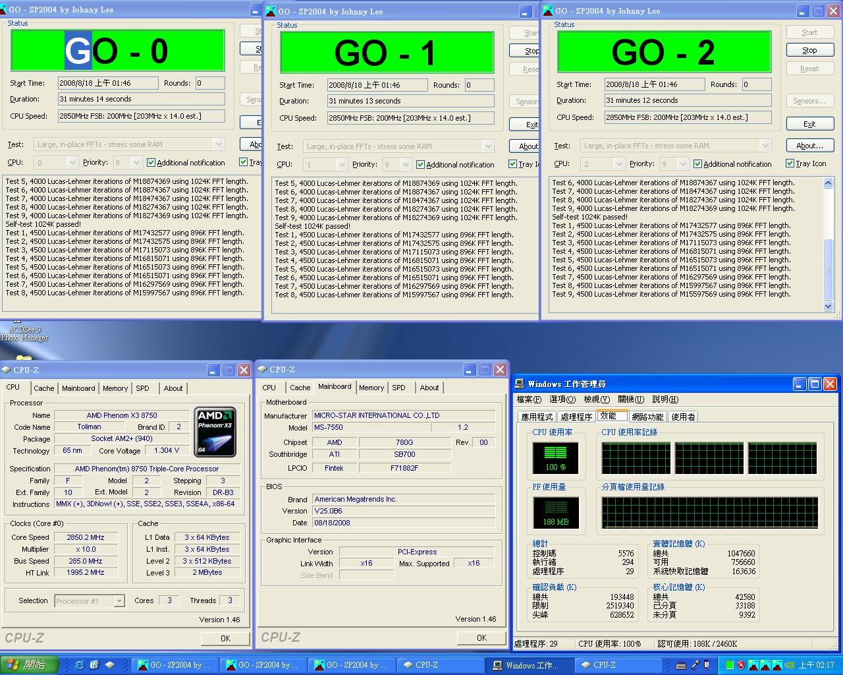843x675 pixels.
Task: Click the Duration field in GO-2 window
Action: tap(688, 100)
